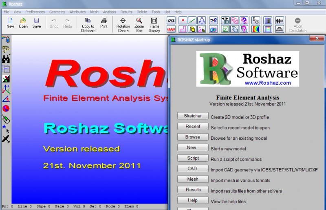Image resolution: width=326 pixels, height=210 pixels.
Task: Click the Redo toolbar button
Action: coord(67,23)
